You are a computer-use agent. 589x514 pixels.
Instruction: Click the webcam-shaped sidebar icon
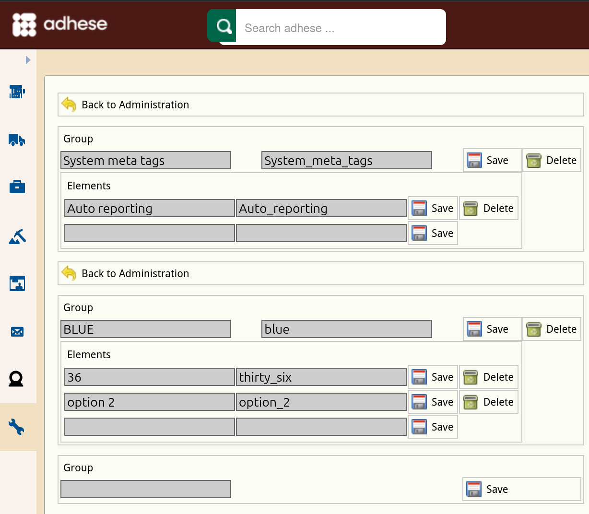point(17,379)
